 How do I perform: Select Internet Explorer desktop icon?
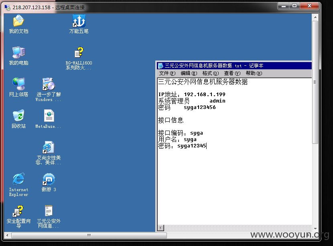[18, 185]
